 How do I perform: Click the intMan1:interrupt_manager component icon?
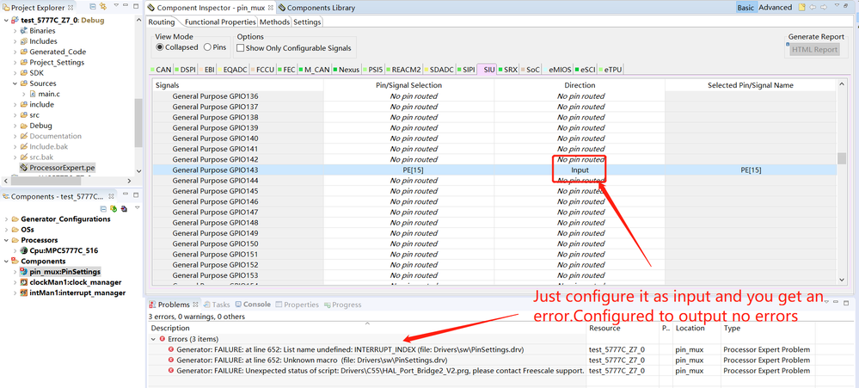coord(23,293)
